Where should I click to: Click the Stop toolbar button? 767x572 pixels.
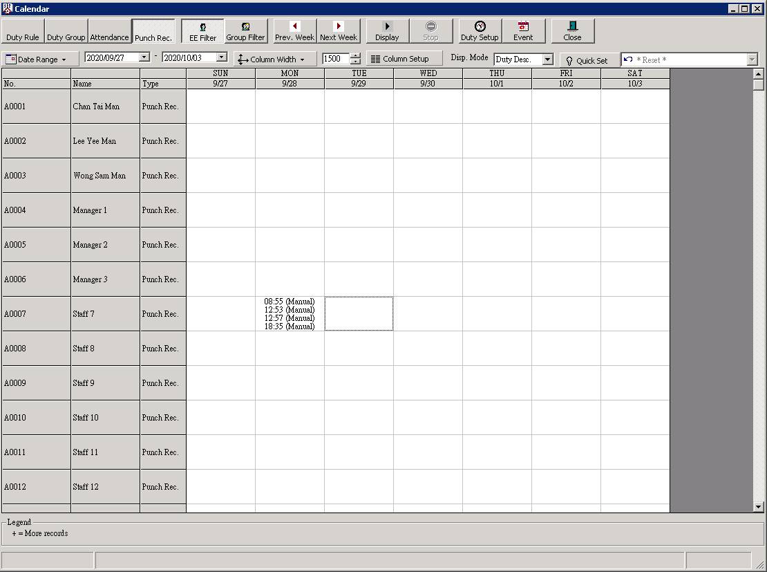[x=431, y=31]
